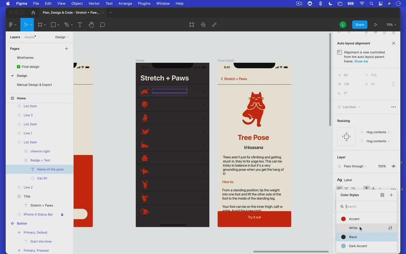Select the Comment tool
406x254 pixels.
pyautogui.click(x=102, y=25)
